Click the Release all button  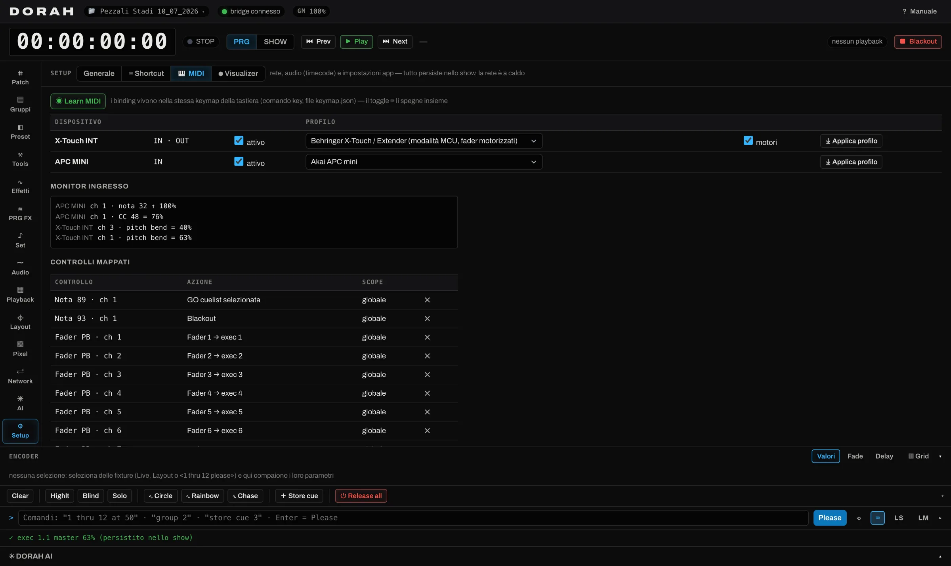point(361,496)
